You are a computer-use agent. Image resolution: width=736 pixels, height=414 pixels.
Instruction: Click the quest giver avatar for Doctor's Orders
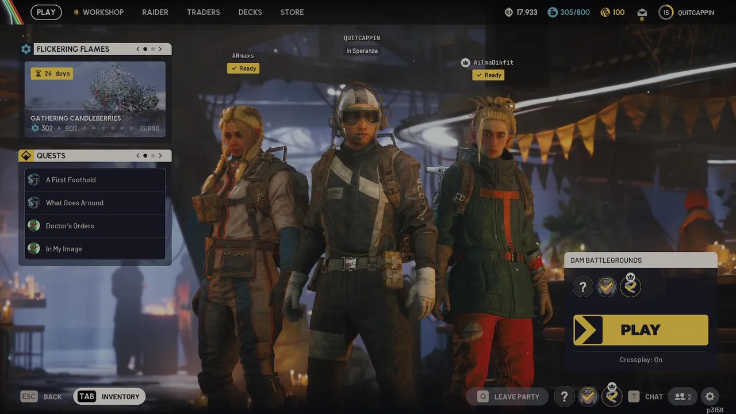34,226
